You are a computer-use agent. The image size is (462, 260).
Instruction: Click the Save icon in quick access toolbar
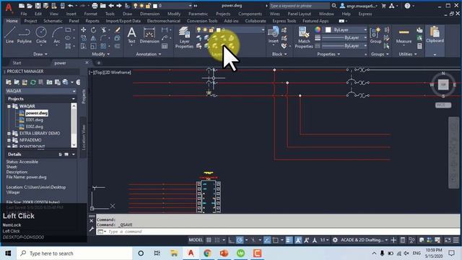pyautogui.click(x=38, y=6)
